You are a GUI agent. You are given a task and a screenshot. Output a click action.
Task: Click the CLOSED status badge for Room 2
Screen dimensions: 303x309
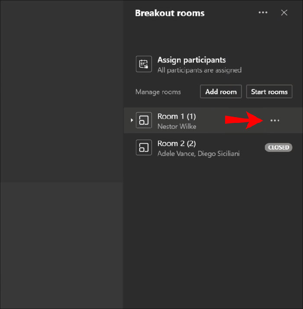[x=278, y=148]
